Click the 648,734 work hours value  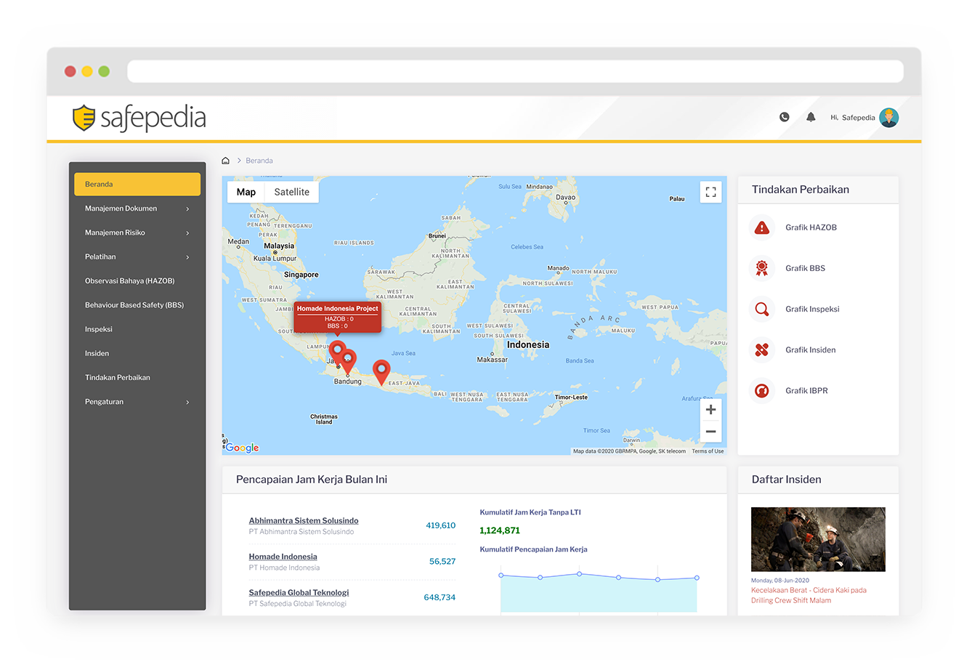pyautogui.click(x=440, y=597)
